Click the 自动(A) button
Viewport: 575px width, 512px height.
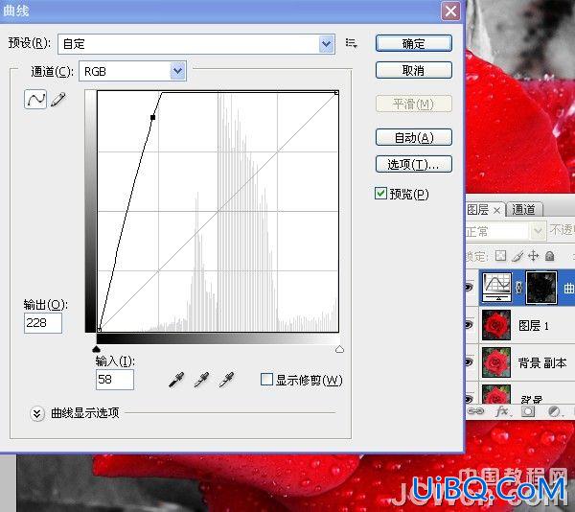tap(414, 137)
